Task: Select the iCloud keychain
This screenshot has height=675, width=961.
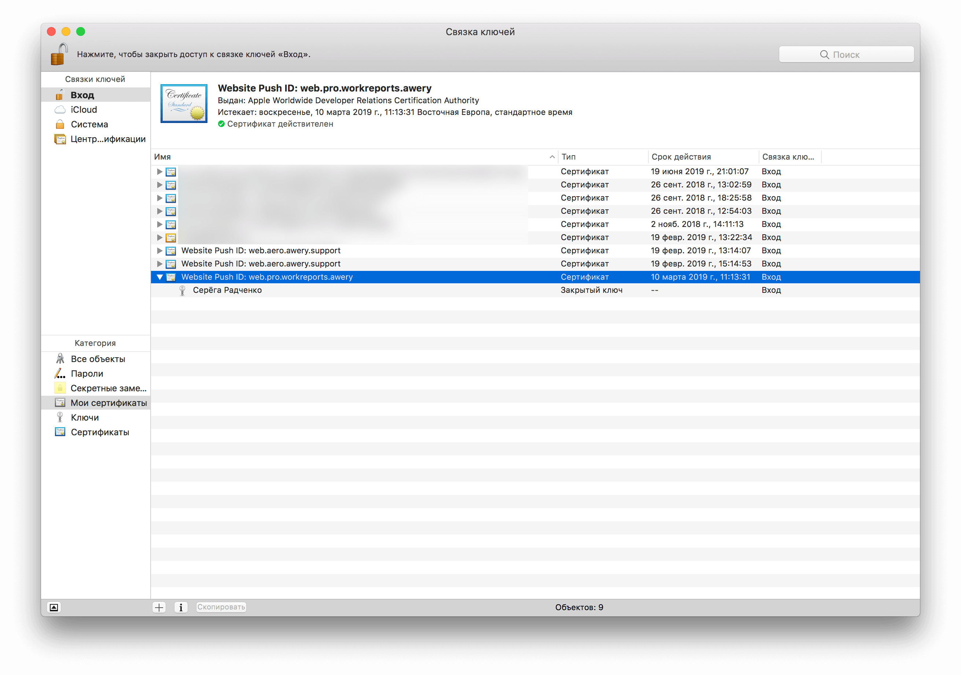Action: [x=84, y=109]
